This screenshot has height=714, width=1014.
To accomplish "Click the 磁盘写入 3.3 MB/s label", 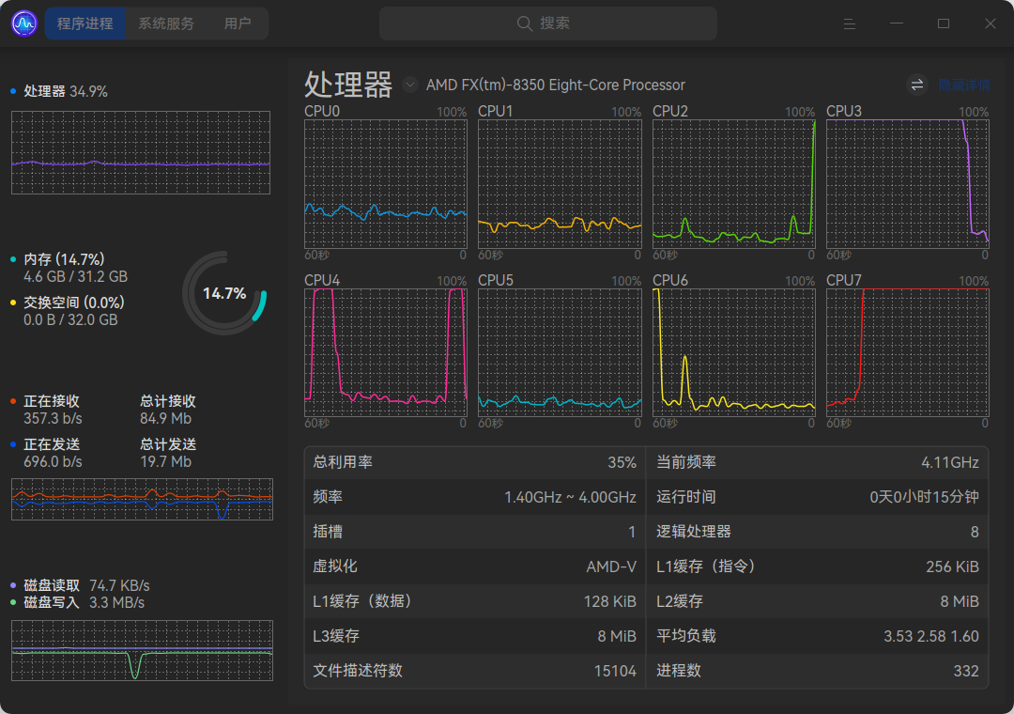I will pos(78,602).
